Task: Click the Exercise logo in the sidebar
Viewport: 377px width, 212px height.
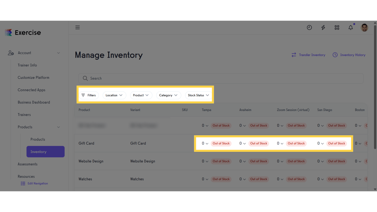Action: tap(23, 32)
